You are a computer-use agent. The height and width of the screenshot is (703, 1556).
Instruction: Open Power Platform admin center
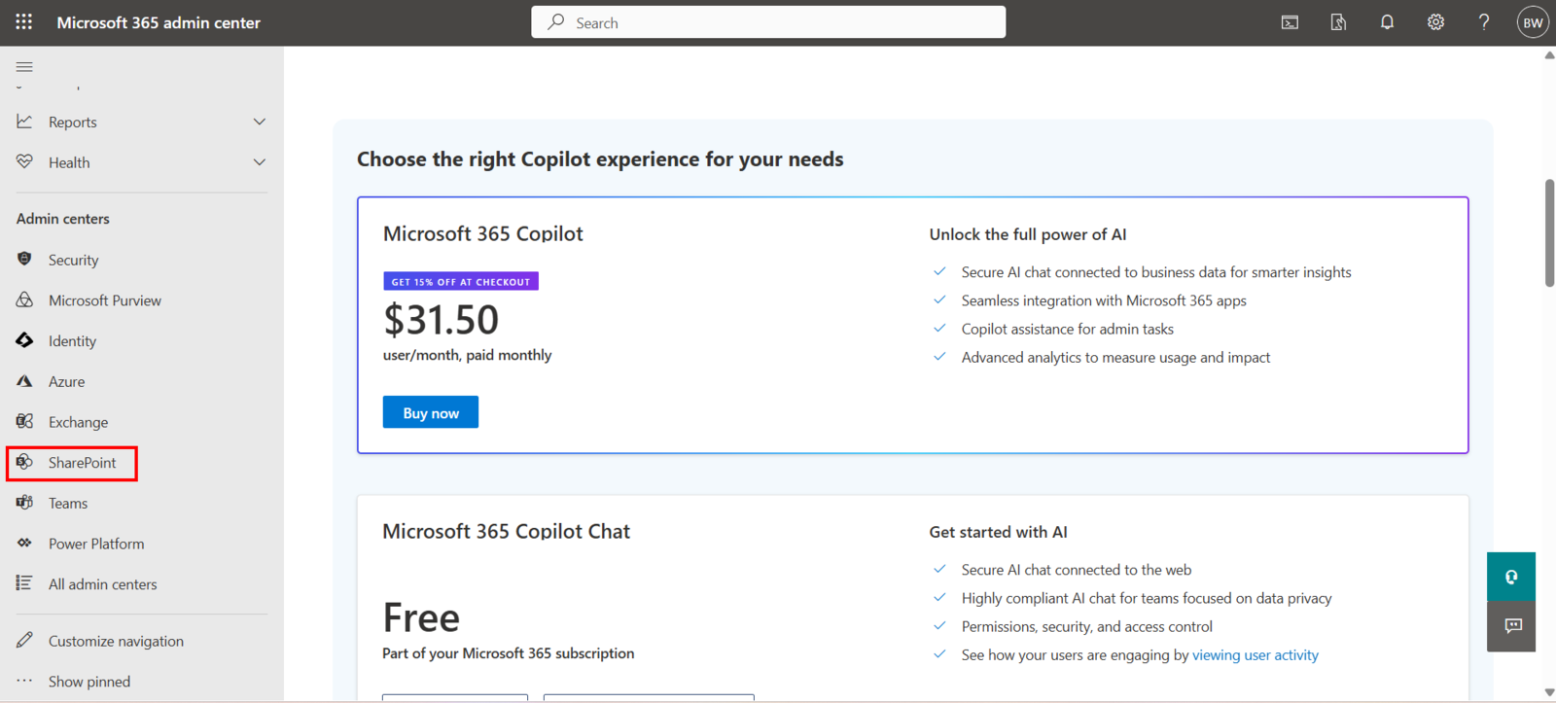coord(96,544)
